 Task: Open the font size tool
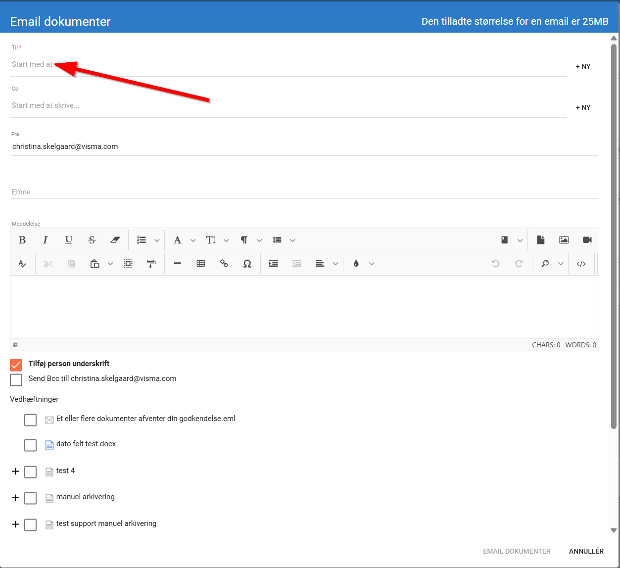211,240
